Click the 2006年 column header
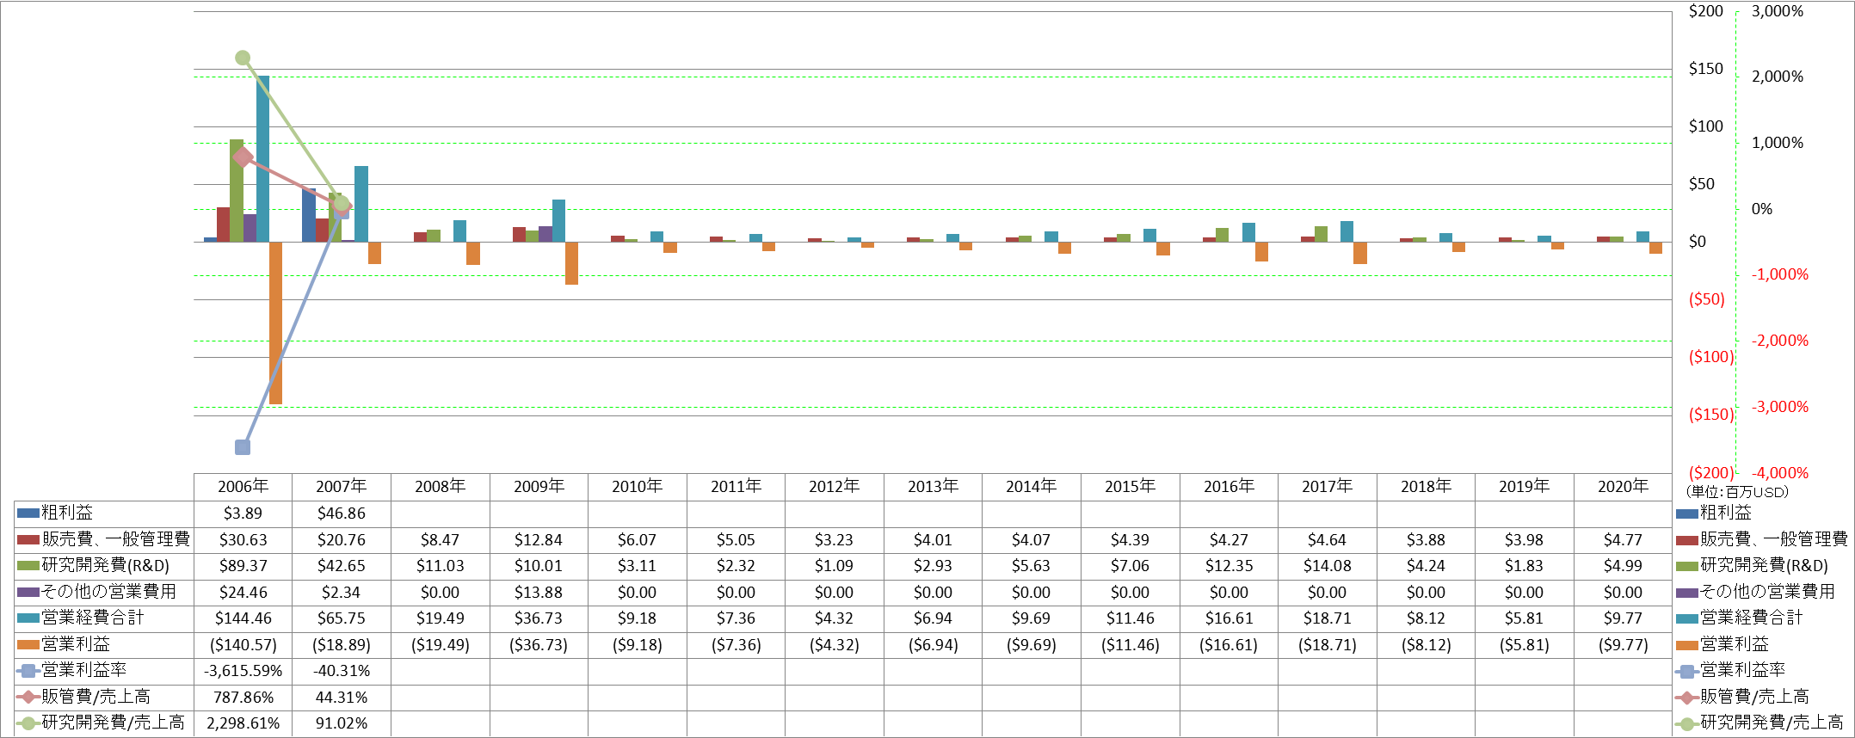 (x=243, y=486)
